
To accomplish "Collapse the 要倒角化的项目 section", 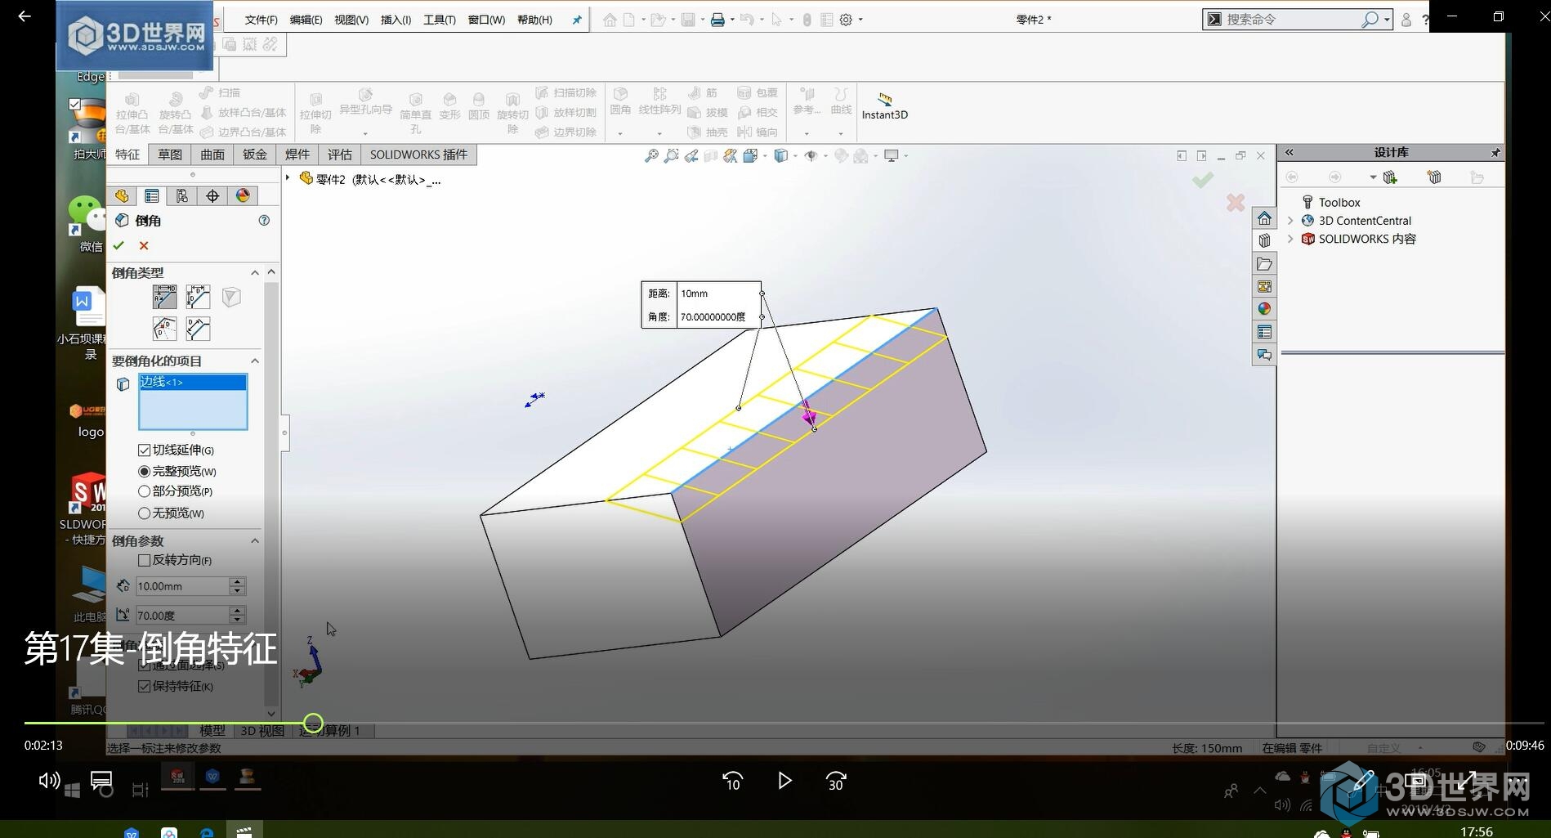I will pos(255,361).
